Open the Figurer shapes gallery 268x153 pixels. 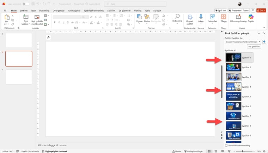140,19
